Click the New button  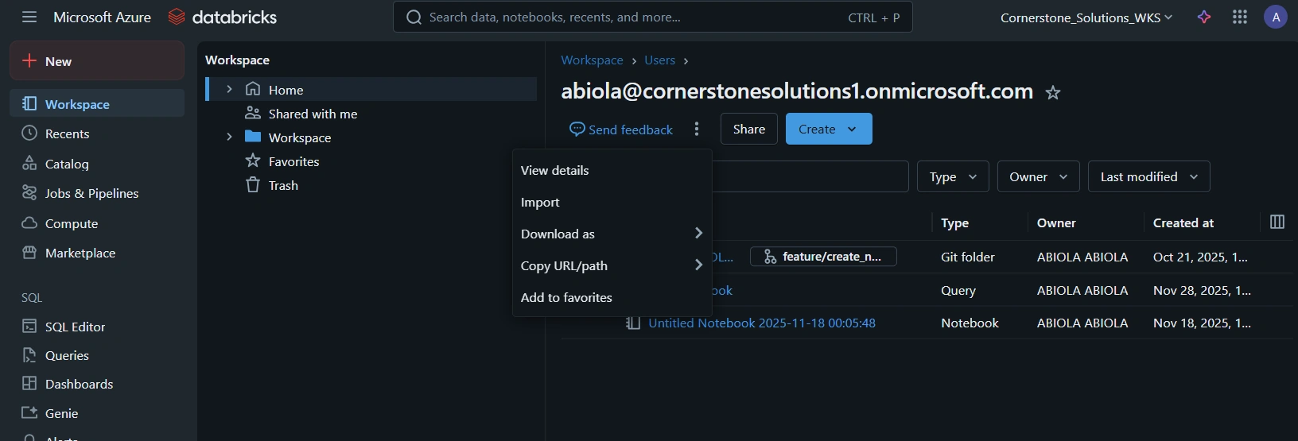pyautogui.click(x=97, y=61)
